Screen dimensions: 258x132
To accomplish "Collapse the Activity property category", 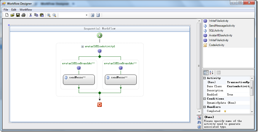I will click(205, 78).
